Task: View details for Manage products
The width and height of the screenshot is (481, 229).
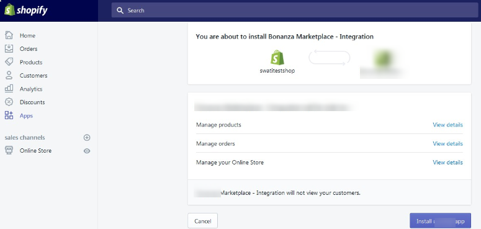Action: tap(447, 125)
